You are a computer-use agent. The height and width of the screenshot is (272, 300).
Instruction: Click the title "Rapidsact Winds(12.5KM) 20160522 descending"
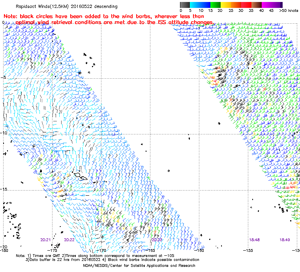point(67,6)
